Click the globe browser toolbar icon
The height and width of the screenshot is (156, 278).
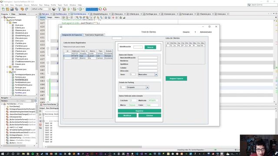click(54, 9)
